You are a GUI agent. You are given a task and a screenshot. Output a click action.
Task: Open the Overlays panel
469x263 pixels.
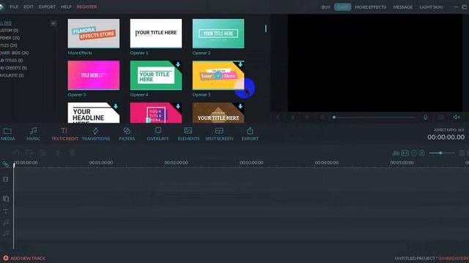tap(158, 134)
